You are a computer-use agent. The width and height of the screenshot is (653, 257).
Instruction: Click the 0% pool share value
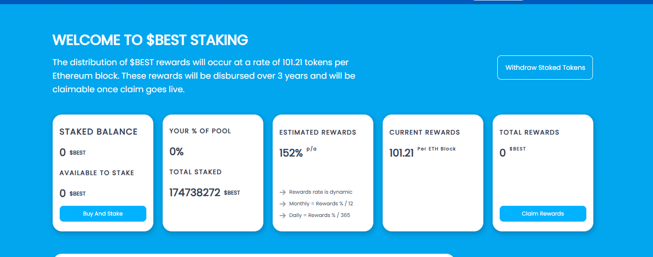[177, 152]
